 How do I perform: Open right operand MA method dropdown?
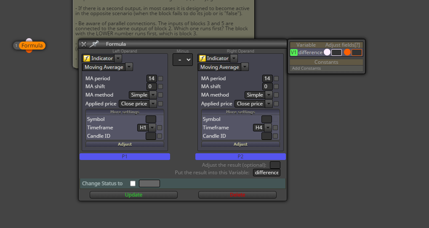(269, 95)
